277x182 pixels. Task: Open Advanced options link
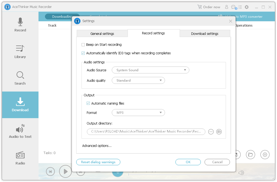(x=97, y=146)
